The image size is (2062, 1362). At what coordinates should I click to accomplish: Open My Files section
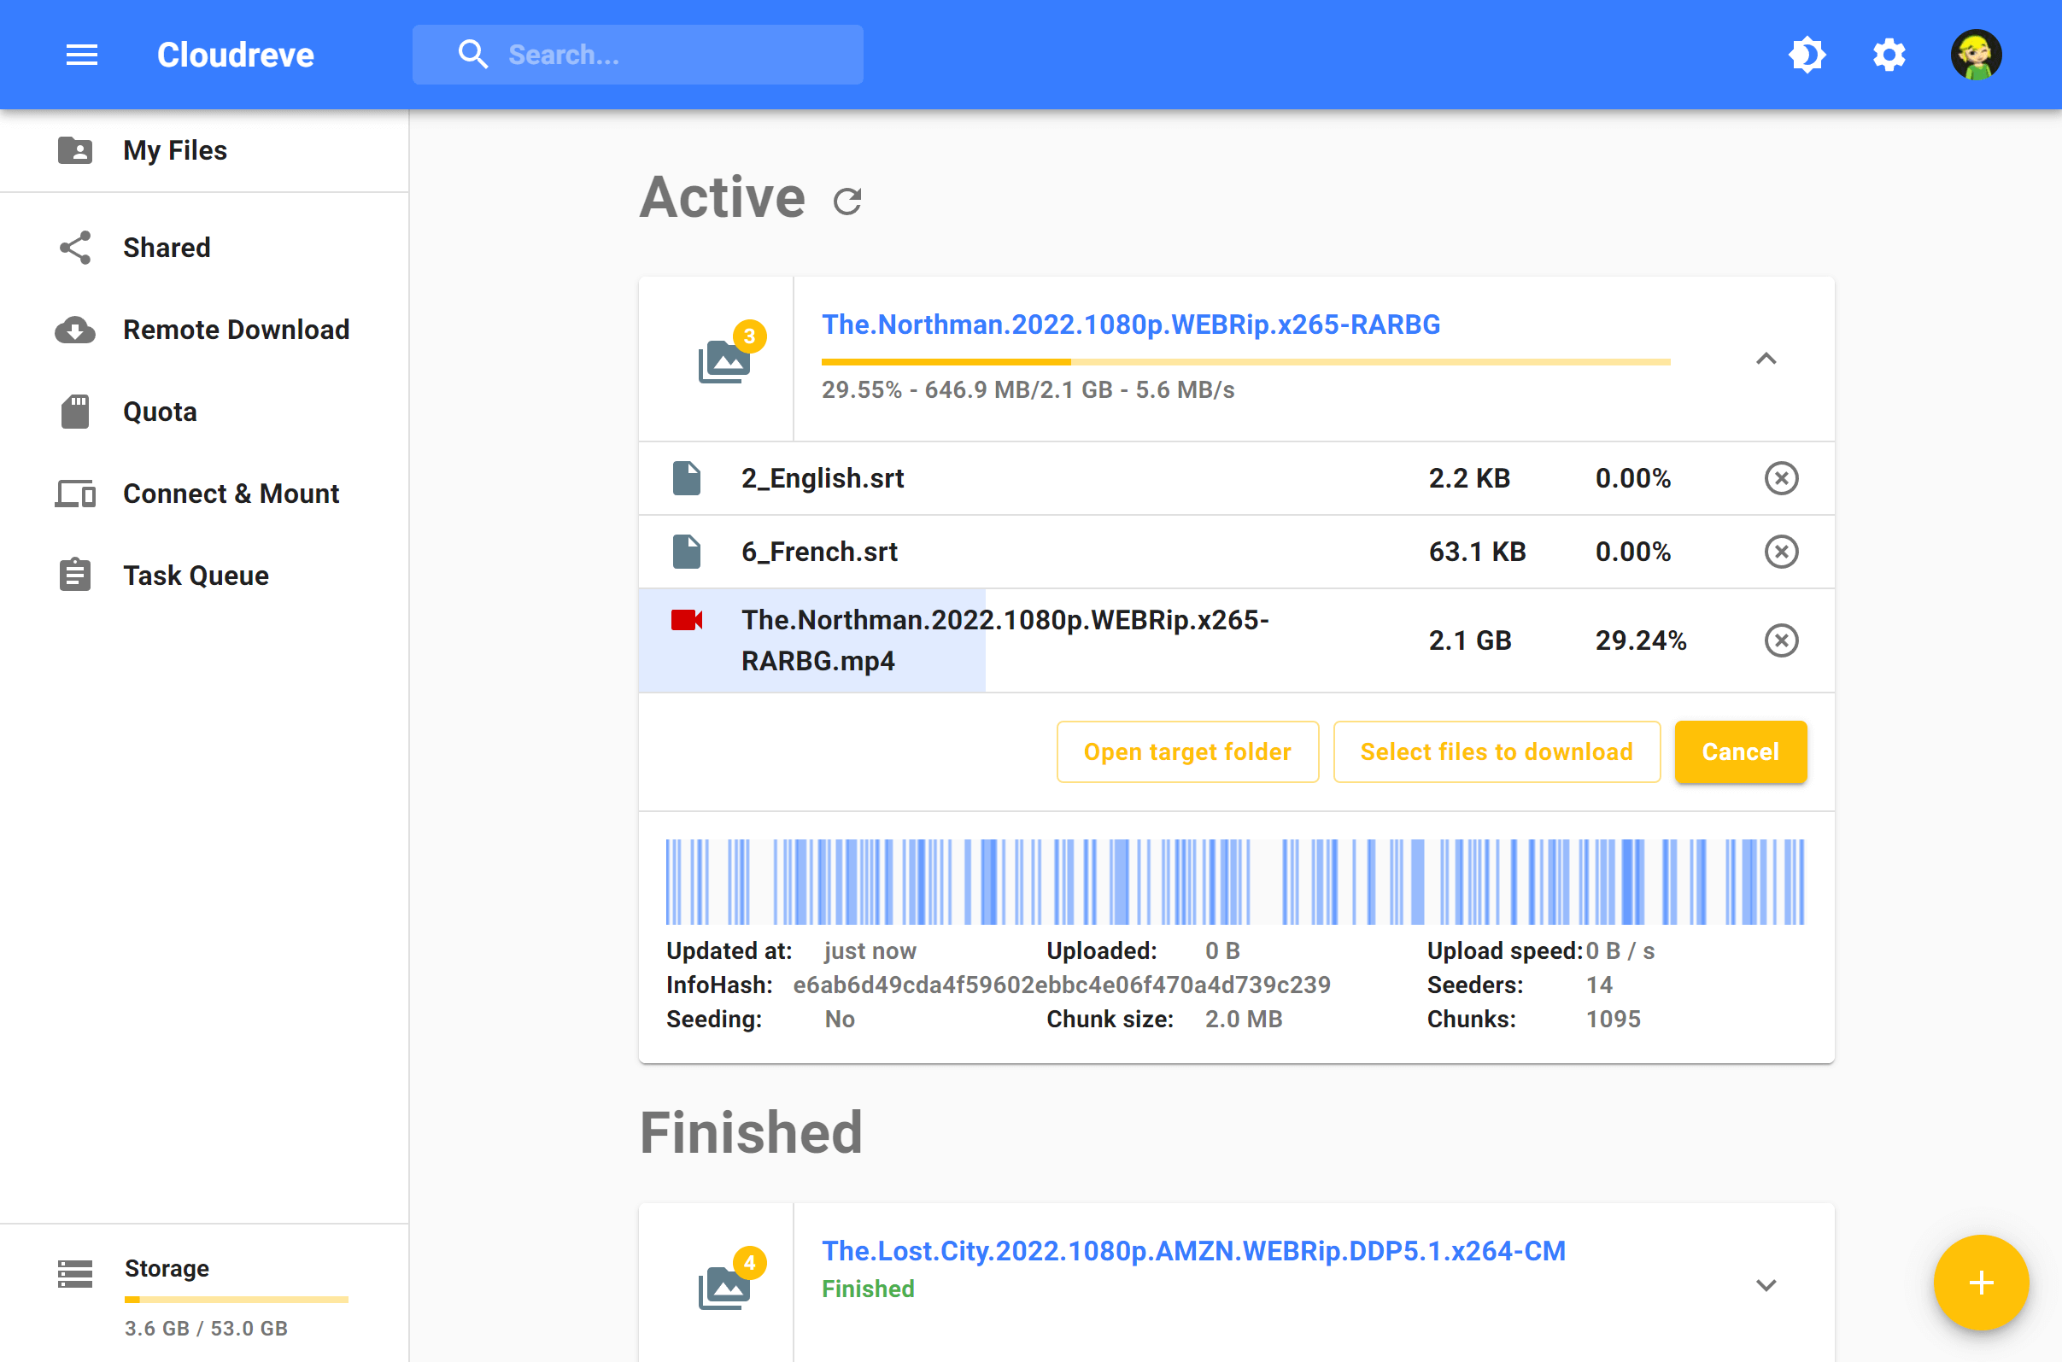click(x=204, y=150)
